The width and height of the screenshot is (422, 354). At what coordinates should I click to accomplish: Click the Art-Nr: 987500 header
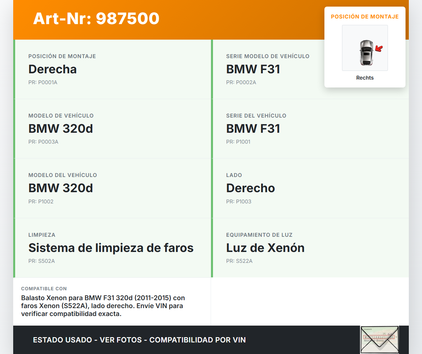click(96, 19)
